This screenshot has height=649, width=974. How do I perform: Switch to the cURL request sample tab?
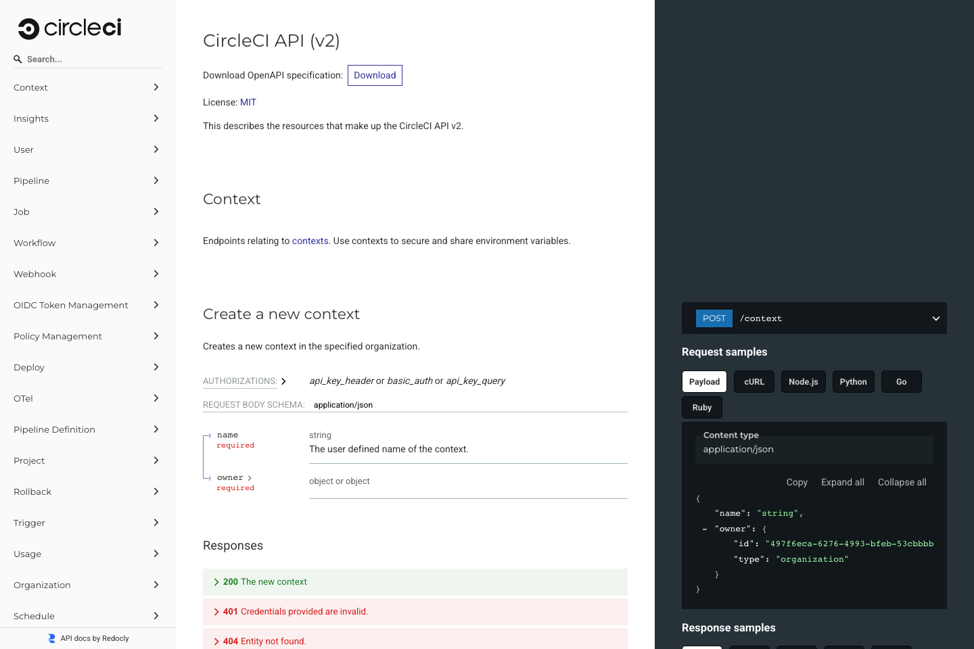point(753,381)
